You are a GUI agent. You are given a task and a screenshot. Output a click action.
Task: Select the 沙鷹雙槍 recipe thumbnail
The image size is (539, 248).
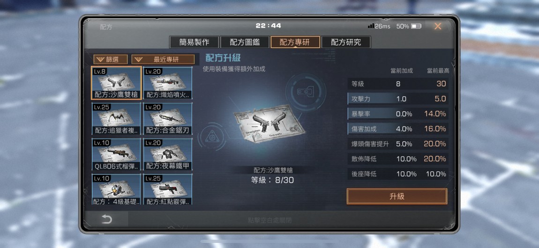[x=116, y=83]
